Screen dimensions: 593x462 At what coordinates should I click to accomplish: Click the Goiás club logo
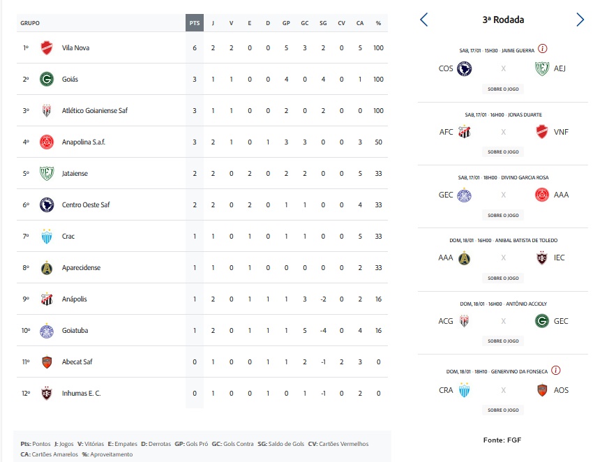pyautogui.click(x=47, y=80)
